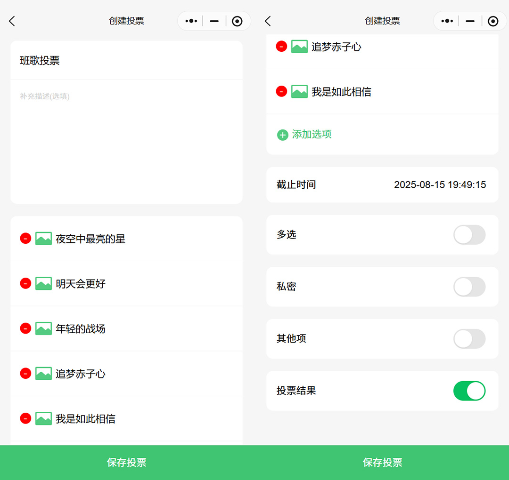The height and width of the screenshot is (480, 509).
Task: Click the picture icon next to 夜空中最亮的星
Action: tap(43, 239)
